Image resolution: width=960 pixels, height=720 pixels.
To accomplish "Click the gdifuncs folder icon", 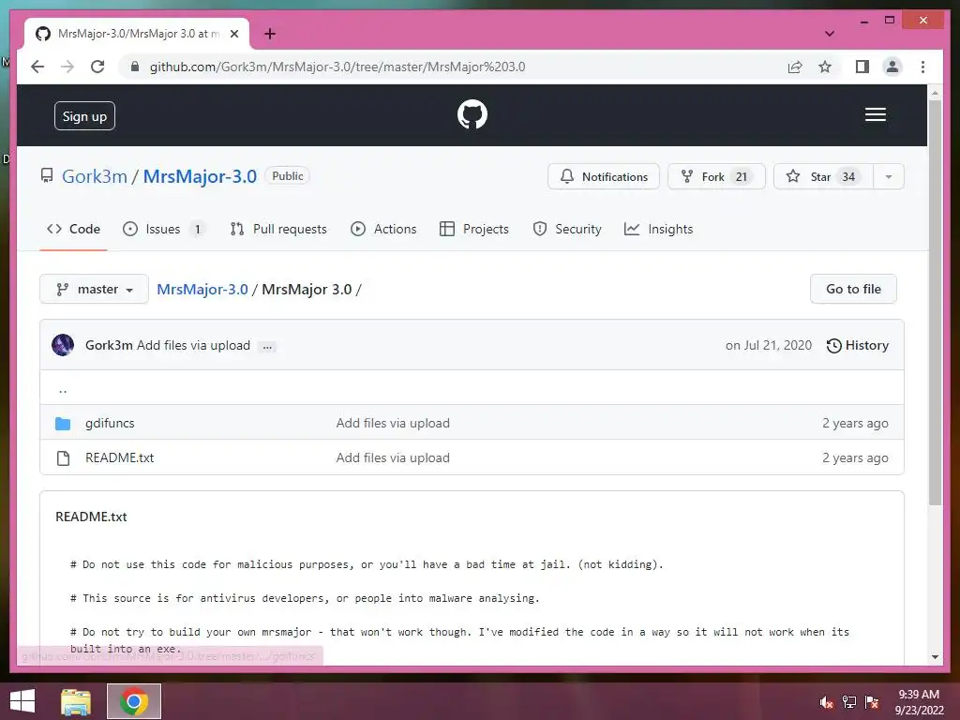I will tap(63, 423).
